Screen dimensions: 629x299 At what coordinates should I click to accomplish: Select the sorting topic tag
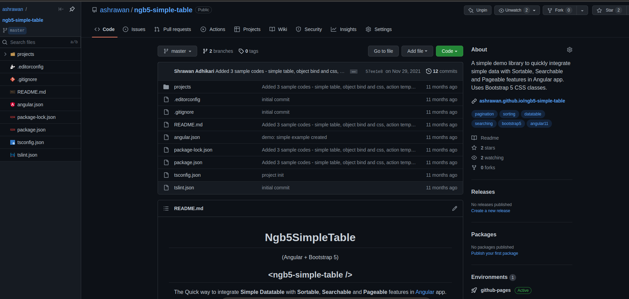(x=509, y=114)
